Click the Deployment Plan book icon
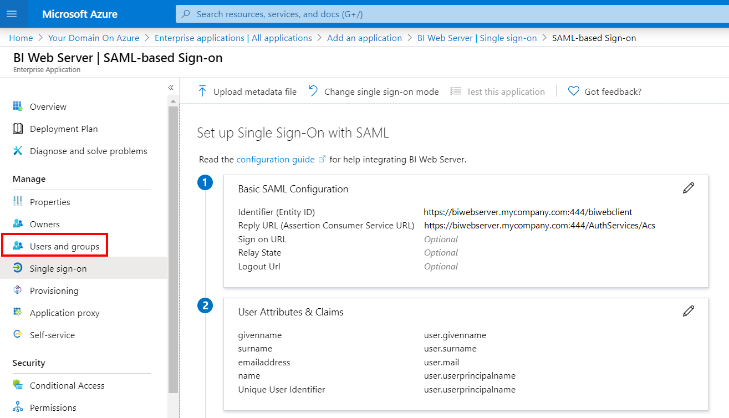 pyautogui.click(x=18, y=129)
